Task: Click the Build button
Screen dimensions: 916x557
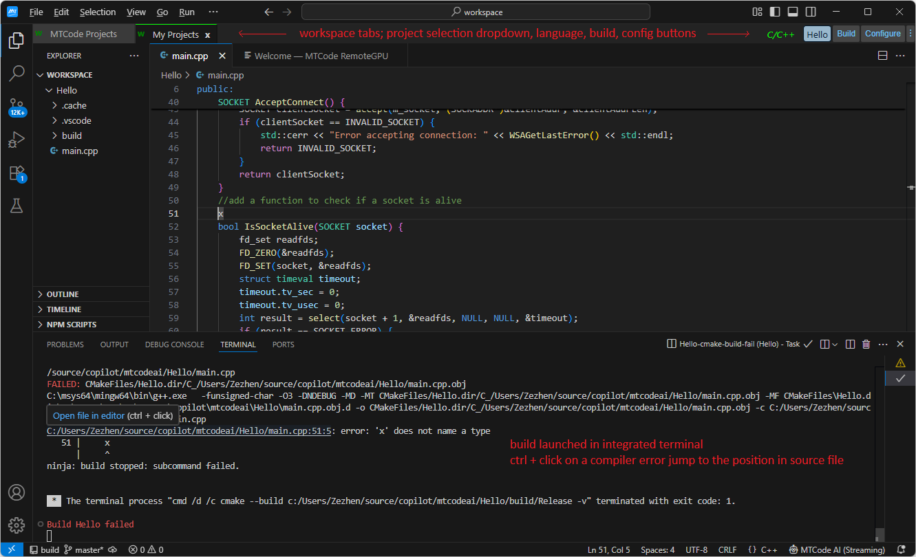Action: [846, 34]
